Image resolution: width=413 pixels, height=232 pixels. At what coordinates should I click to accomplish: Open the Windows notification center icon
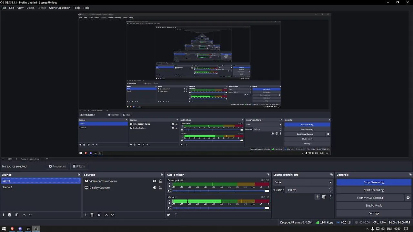point(406,229)
